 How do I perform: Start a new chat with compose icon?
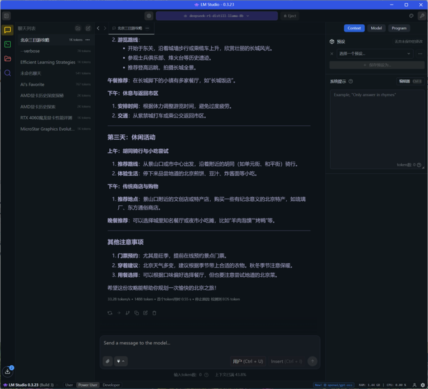(88, 29)
